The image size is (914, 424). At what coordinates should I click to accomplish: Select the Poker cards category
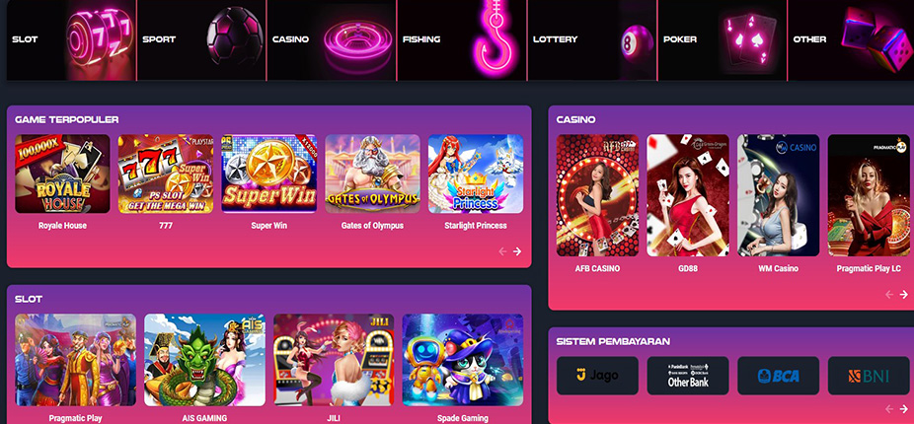point(723,39)
